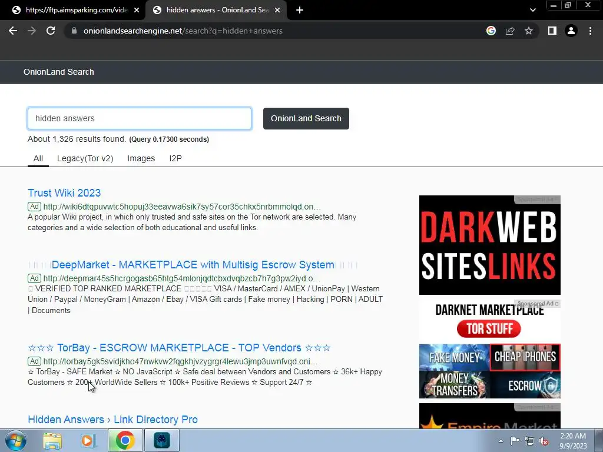This screenshot has width=603, height=452.
Task: Select the All results tab
Action: point(38,158)
